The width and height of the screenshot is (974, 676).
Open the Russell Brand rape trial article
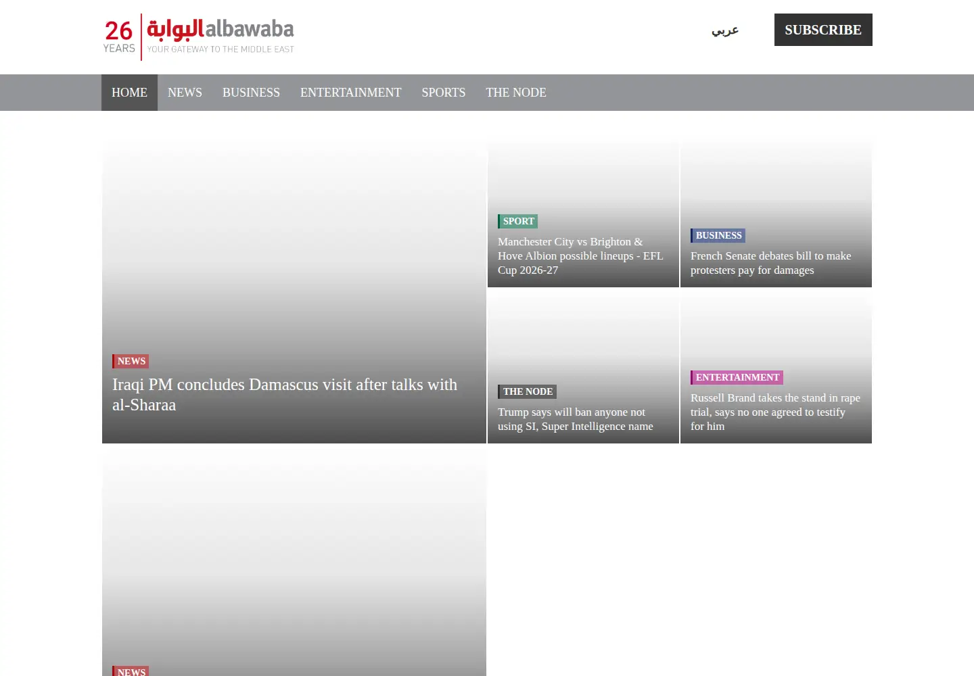775,412
